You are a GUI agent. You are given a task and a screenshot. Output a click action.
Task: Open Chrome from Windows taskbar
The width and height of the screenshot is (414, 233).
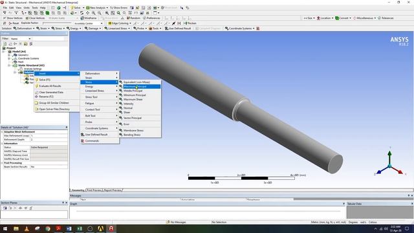pyautogui.click(x=48, y=228)
